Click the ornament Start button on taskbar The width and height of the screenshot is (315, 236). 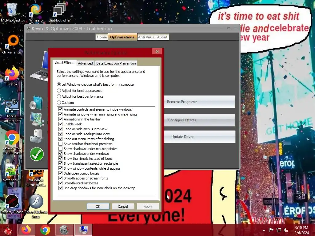tap(8, 230)
